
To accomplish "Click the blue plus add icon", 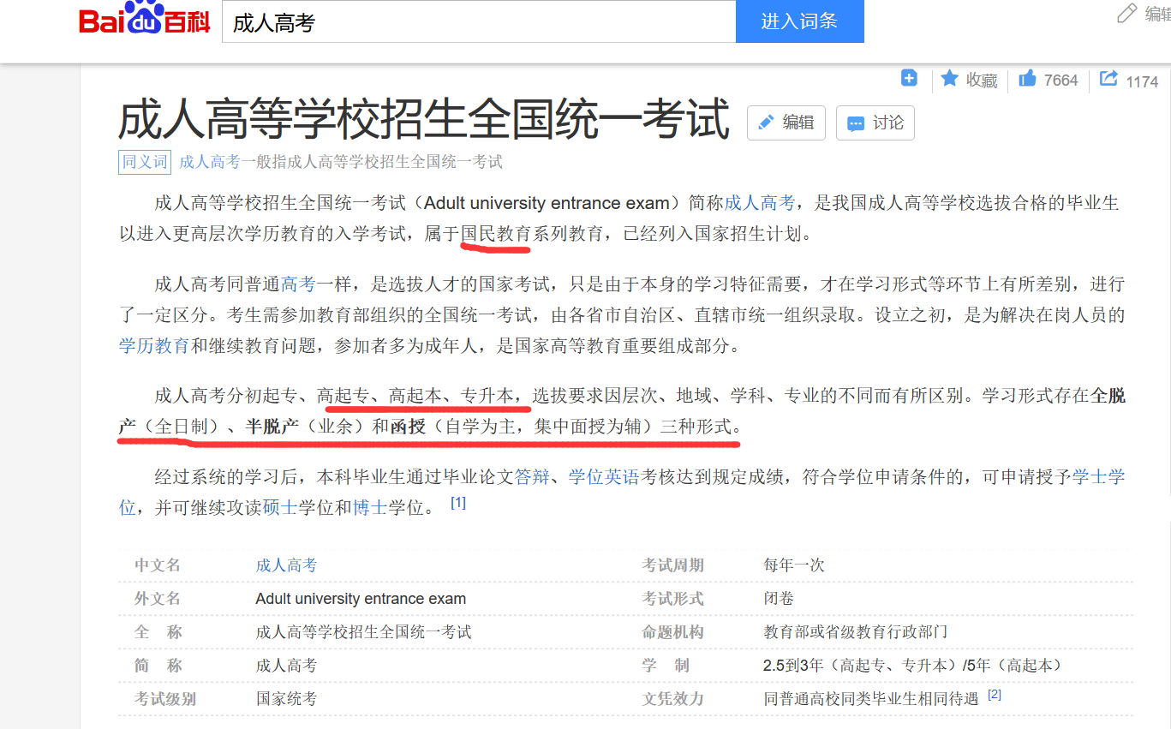I will pos(909,79).
